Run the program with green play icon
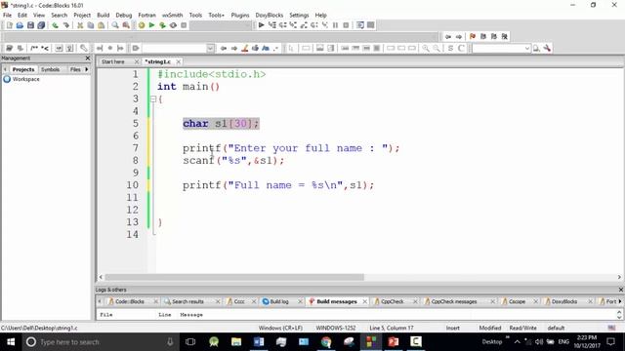The width and height of the screenshot is (625, 351). click(151, 25)
